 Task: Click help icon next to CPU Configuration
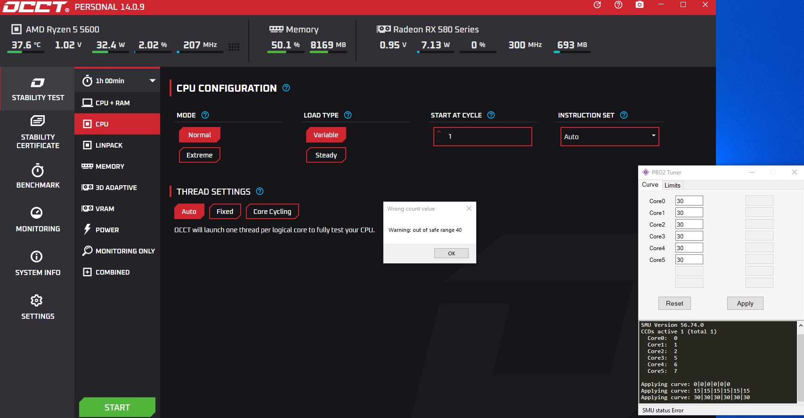[286, 88]
